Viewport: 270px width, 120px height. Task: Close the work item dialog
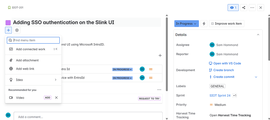(261, 8)
